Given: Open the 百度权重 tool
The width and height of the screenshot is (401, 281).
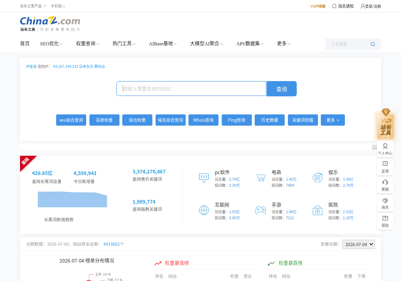Looking at the screenshot, I should pos(104,120).
